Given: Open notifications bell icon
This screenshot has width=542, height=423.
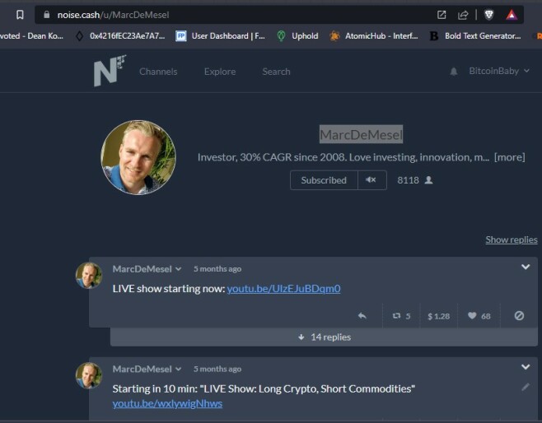Looking at the screenshot, I should tap(454, 72).
